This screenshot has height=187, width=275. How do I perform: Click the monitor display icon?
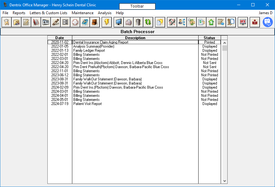tap(119, 22)
